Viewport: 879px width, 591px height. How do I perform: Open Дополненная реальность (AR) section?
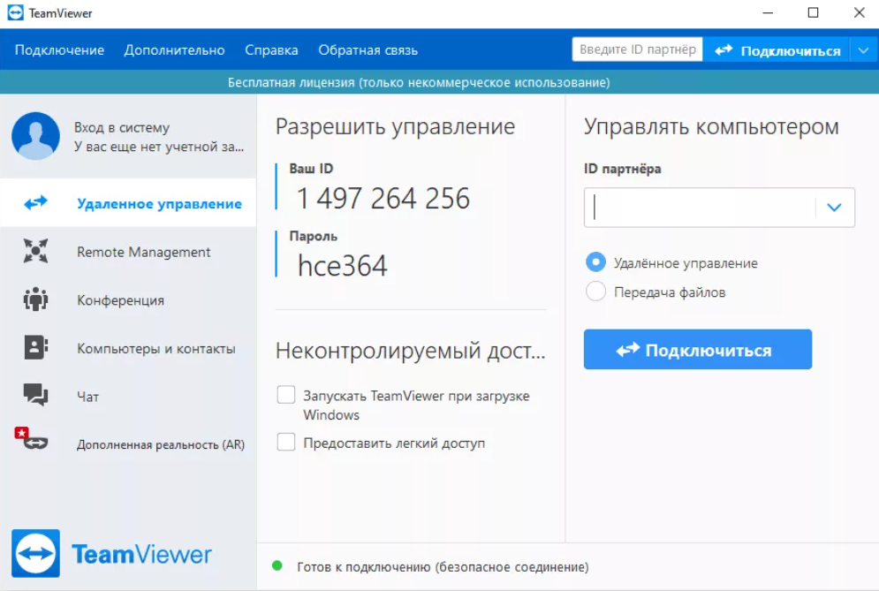[x=128, y=444]
